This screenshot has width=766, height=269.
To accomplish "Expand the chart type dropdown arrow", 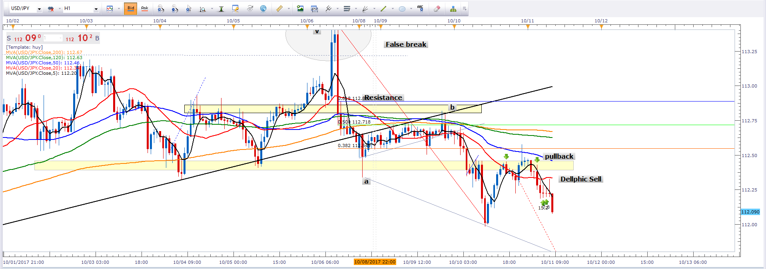I will pyautogui.click(x=119, y=9).
